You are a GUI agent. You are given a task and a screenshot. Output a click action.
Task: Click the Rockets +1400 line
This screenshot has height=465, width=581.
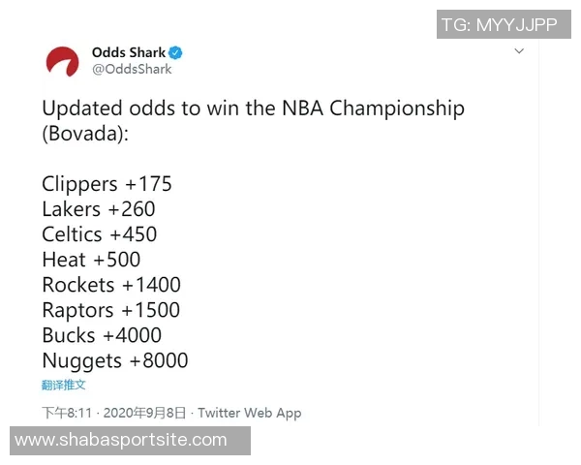pyautogui.click(x=111, y=285)
